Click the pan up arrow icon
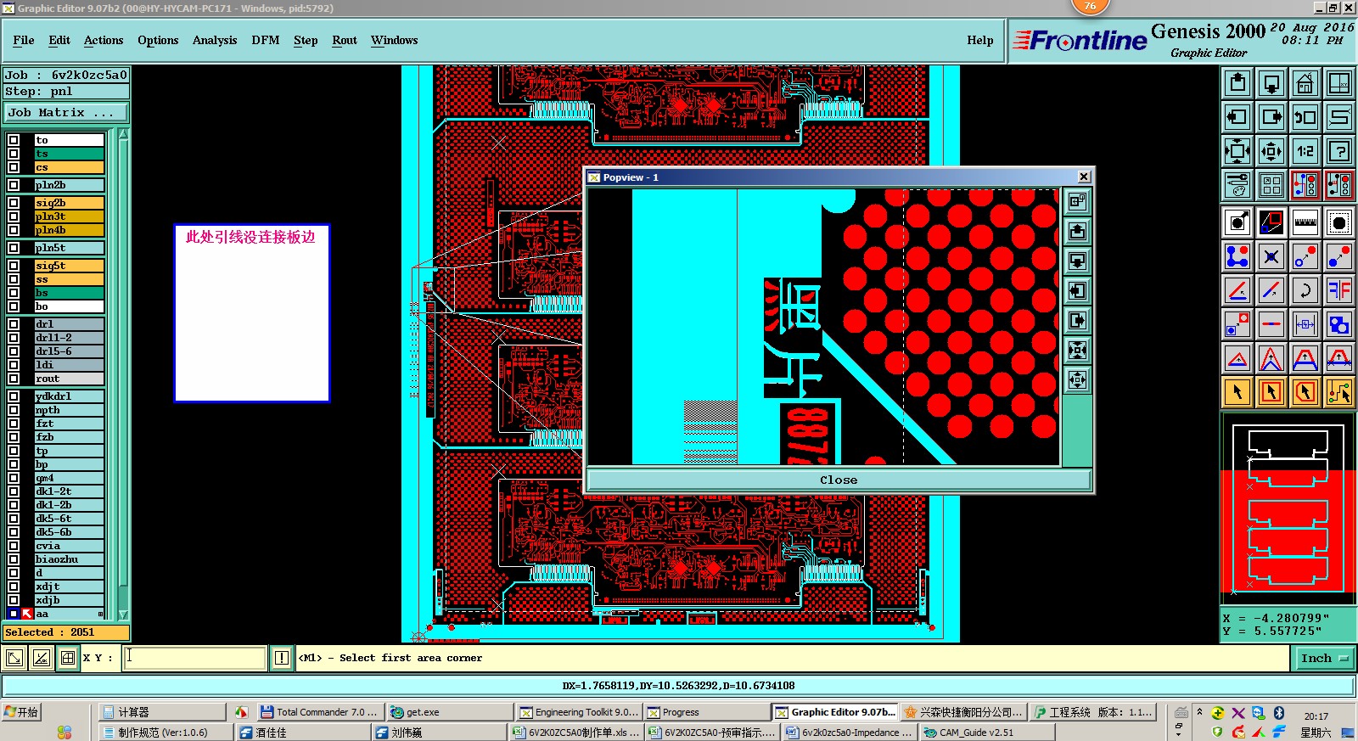Screen dimensions: 1358x741 pyautogui.click(x=1237, y=83)
